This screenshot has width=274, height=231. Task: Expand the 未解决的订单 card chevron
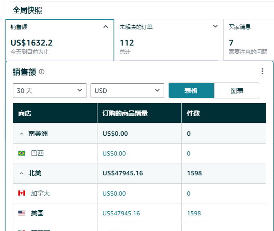click(x=215, y=26)
